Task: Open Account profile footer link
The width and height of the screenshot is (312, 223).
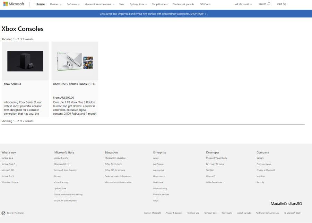Action: point(61,158)
